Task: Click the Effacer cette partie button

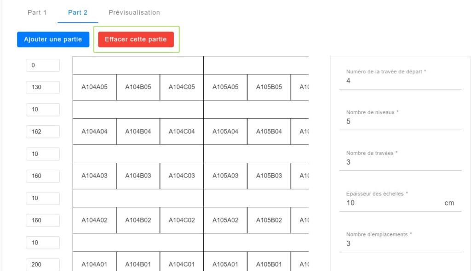Action: coord(136,39)
